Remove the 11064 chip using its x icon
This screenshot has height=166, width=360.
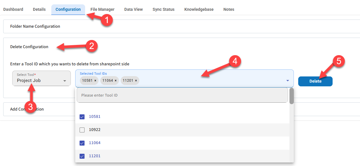click(x=116, y=81)
